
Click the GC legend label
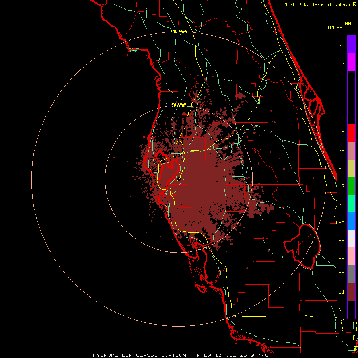point(341,274)
